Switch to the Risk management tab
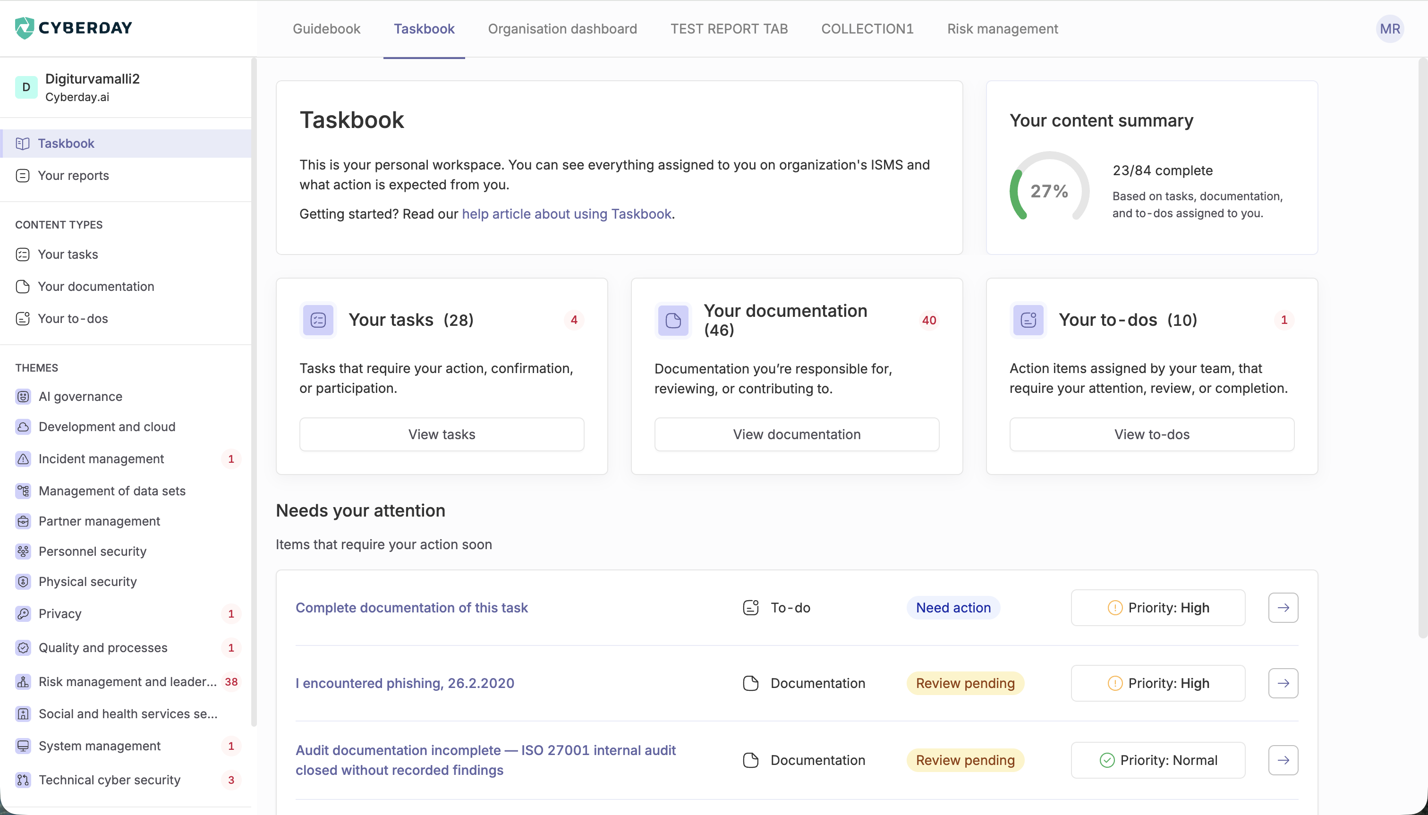Viewport: 1428px width, 815px height. click(1002, 28)
